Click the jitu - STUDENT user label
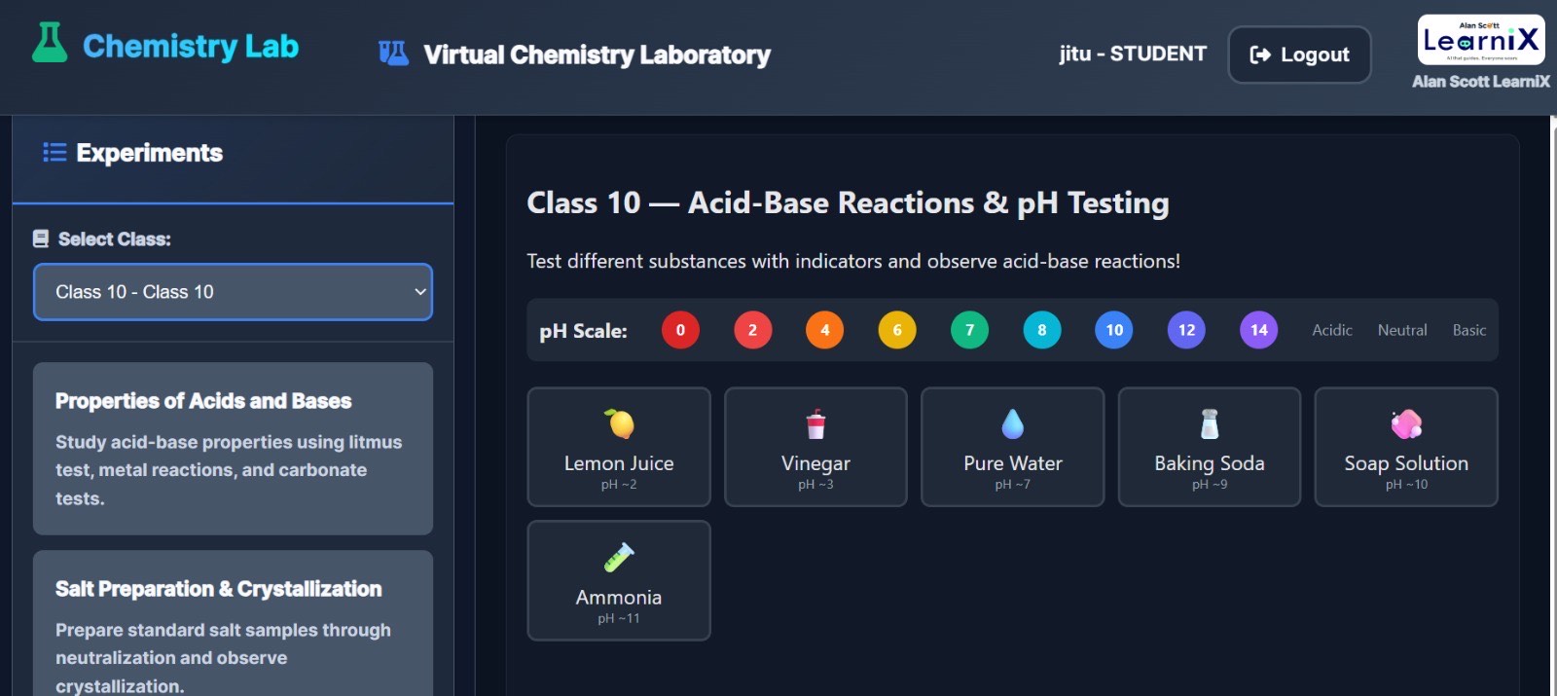This screenshot has width=1557, height=696. [x=1133, y=55]
